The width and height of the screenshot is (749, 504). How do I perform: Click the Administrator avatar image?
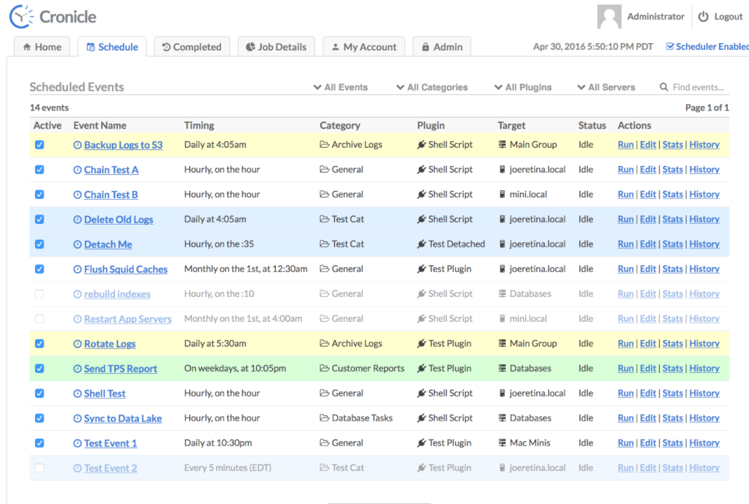click(609, 17)
